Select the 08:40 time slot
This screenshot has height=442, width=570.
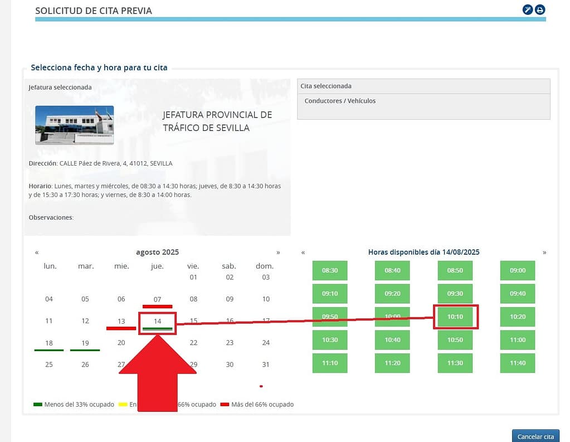coord(392,270)
